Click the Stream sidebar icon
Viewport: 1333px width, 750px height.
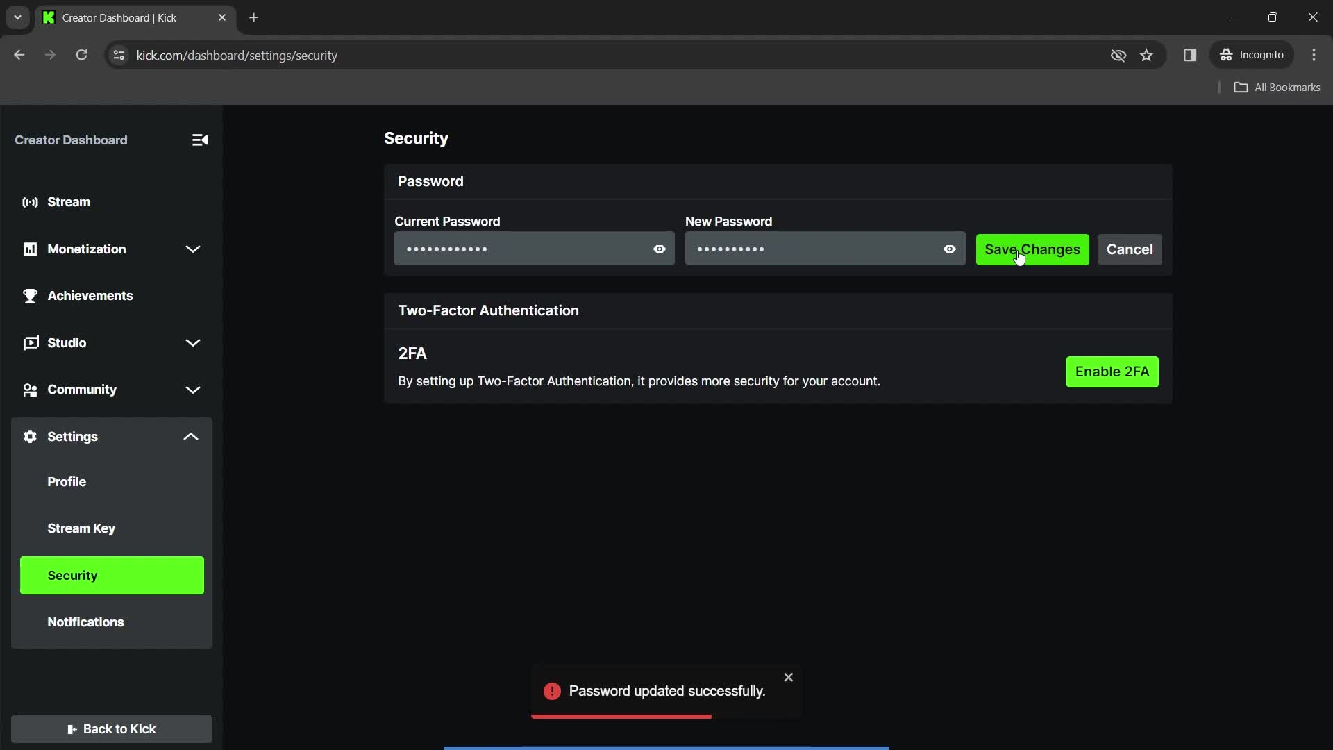pos(31,201)
